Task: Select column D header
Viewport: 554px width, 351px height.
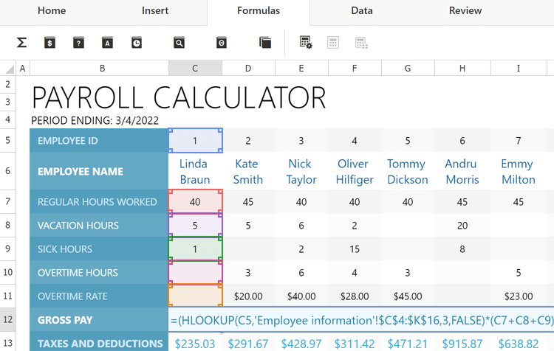Action: [248, 69]
